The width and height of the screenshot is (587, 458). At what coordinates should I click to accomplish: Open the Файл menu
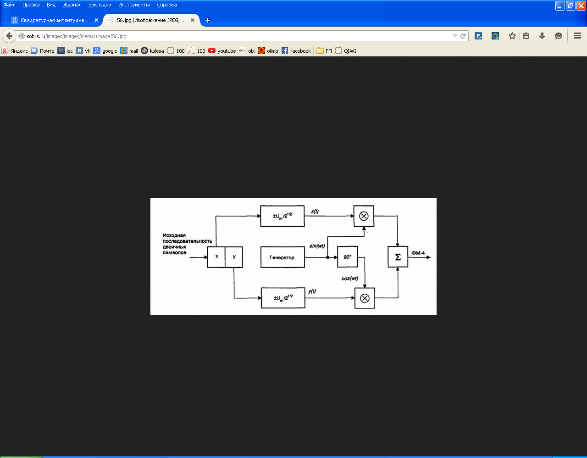click(9, 5)
